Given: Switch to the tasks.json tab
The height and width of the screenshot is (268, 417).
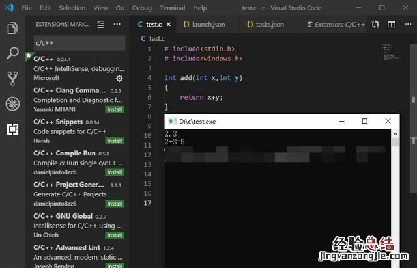Looking at the screenshot, I should click(268, 25).
